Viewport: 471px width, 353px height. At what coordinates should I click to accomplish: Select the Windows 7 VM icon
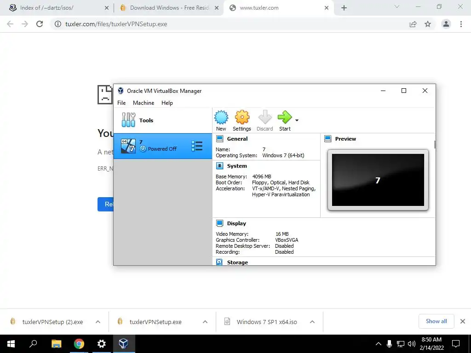click(128, 146)
